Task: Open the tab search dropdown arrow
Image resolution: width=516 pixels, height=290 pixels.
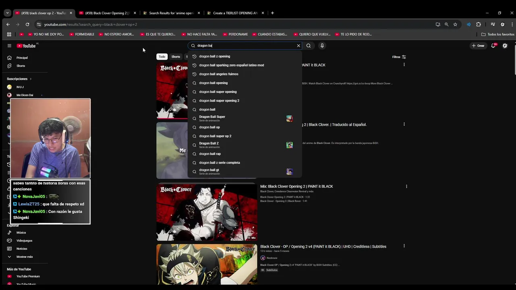Action: coord(7,13)
